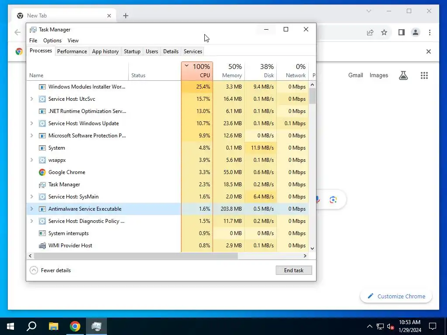Expand the wsappx process group

click(31, 160)
